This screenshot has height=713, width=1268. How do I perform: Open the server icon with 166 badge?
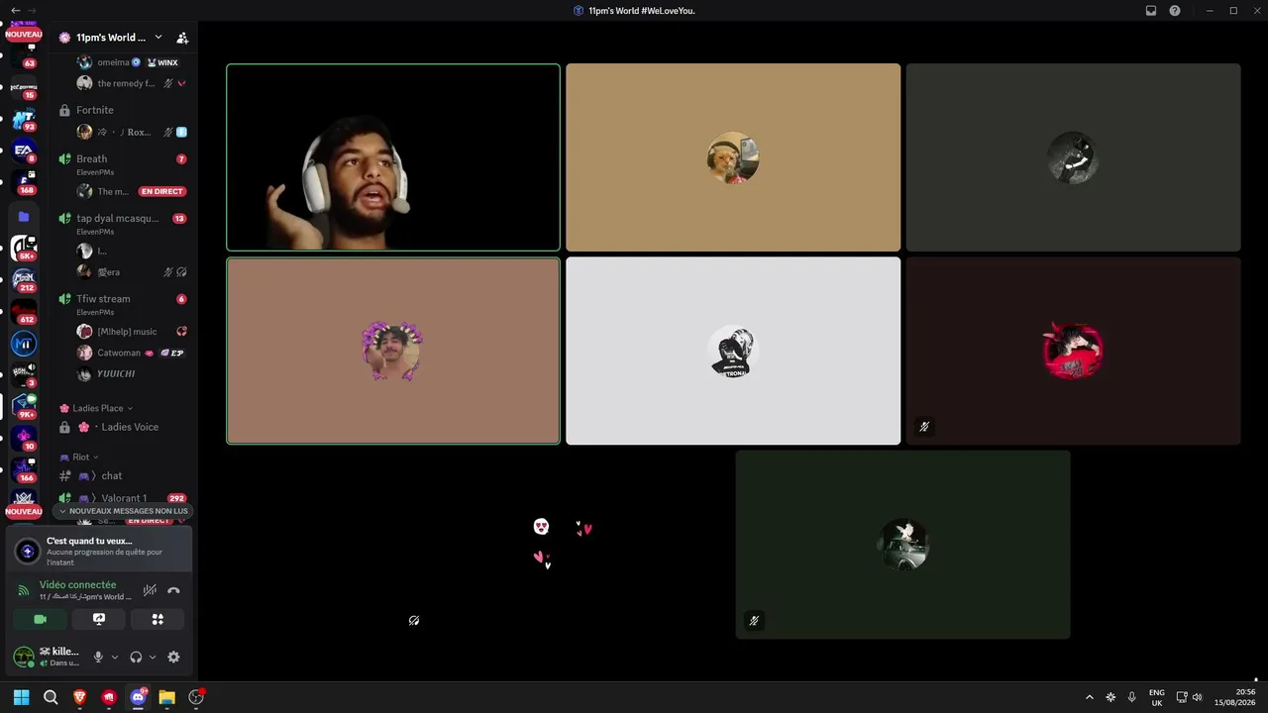coord(24,469)
